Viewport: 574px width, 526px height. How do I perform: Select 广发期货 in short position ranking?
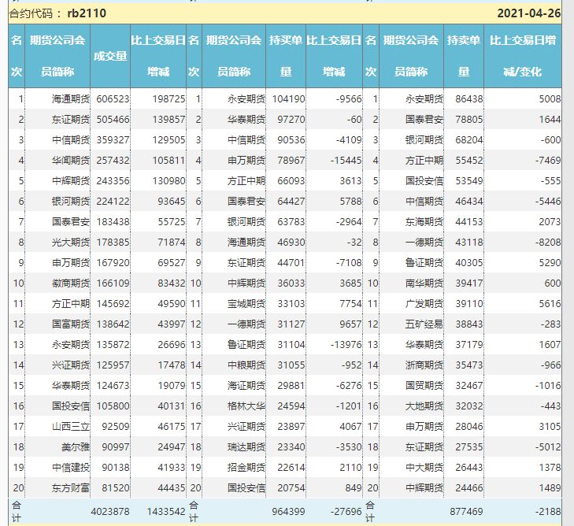[424, 304]
